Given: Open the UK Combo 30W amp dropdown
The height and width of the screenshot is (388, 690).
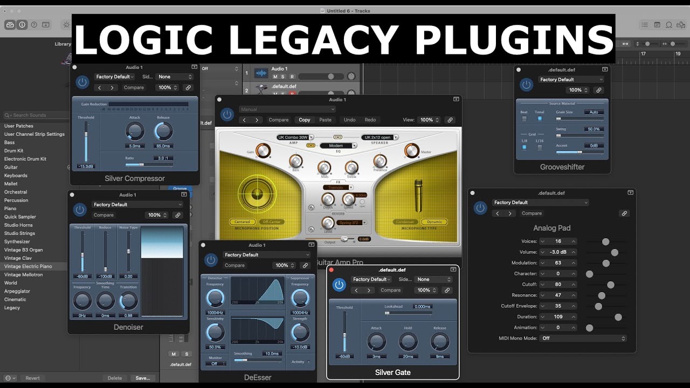Looking at the screenshot, I should tap(295, 137).
